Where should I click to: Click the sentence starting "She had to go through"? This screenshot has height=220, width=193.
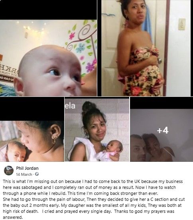(94, 199)
